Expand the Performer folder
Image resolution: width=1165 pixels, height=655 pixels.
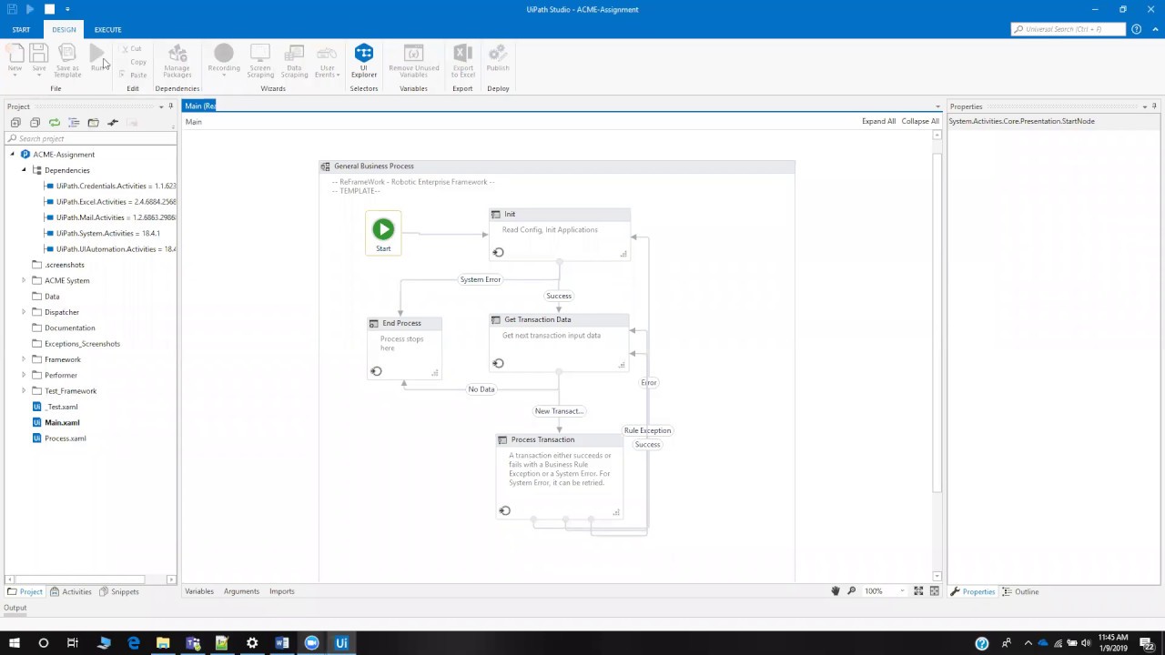click(24, 375)
